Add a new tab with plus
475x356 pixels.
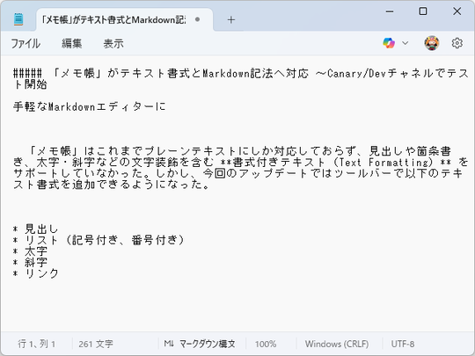230,20
